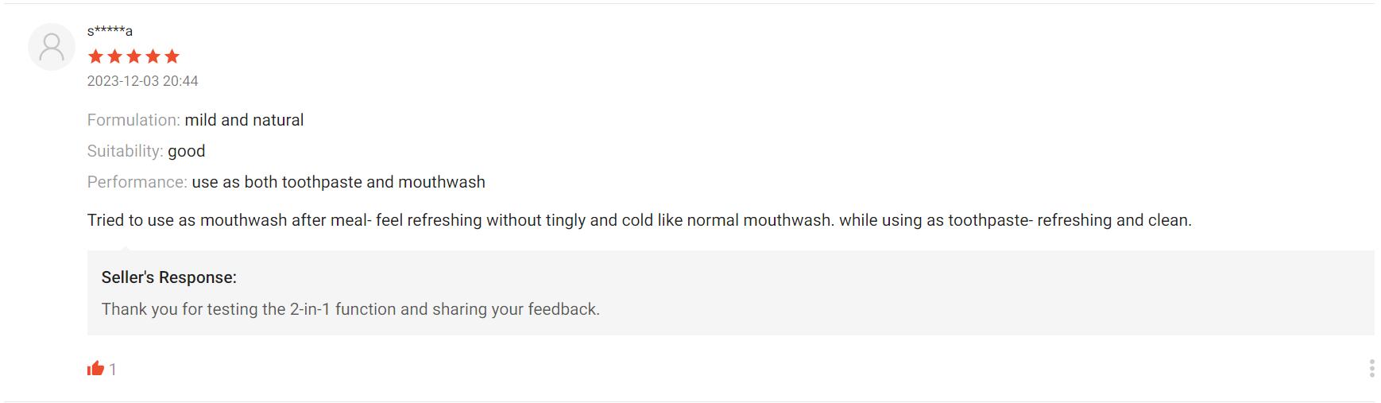Click the seller's thank-you reply text

350,309
